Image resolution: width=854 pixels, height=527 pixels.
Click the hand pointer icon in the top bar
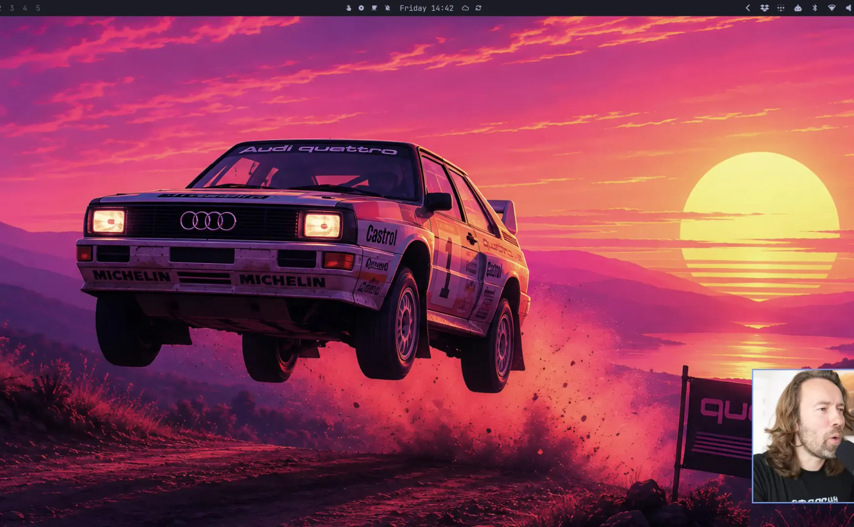pyautogui.click(x=348, y=8)
